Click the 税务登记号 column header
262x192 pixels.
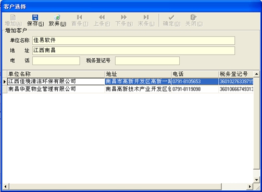click(236, 74)
